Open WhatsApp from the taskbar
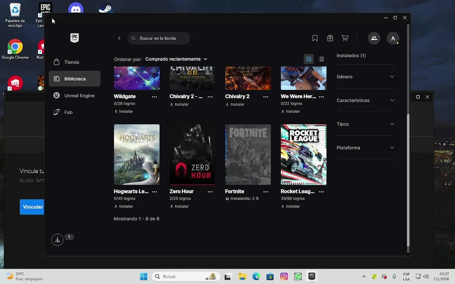The width and height of the screenshot is (455, 284). (x=298, y=277)
